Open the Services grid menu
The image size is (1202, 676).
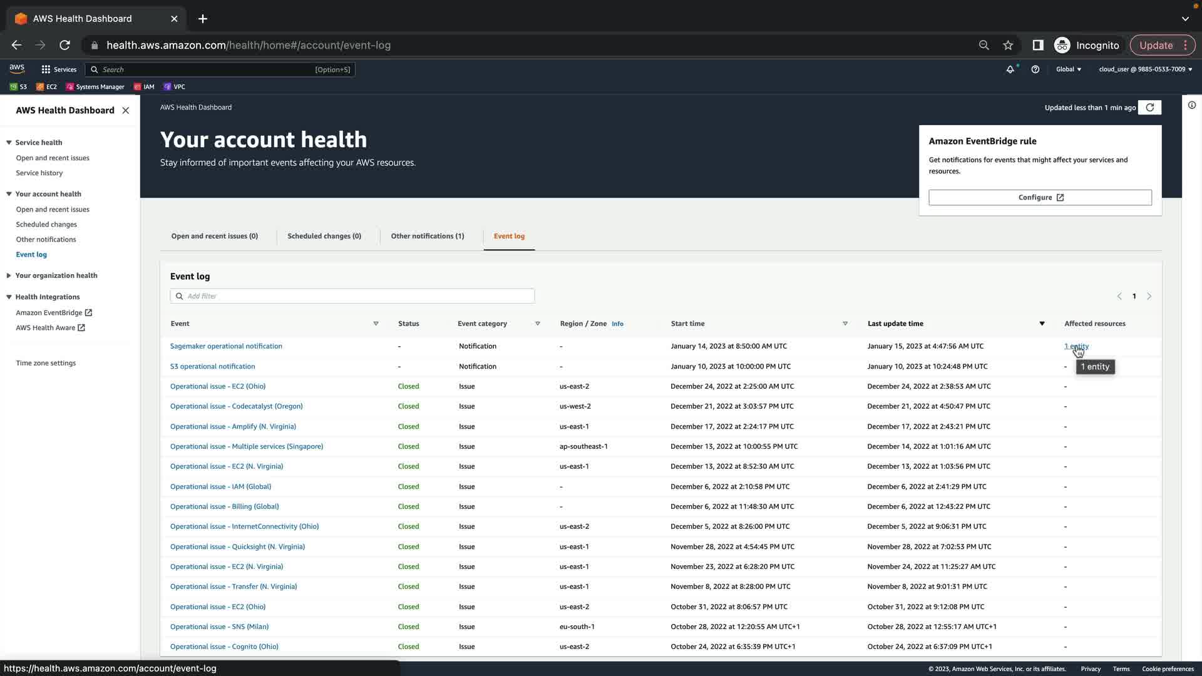58,69
